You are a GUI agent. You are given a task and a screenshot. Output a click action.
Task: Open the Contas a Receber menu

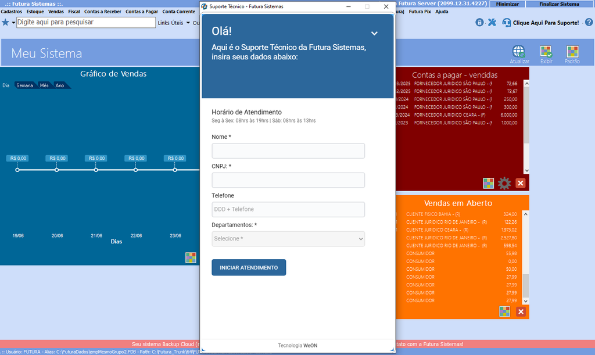pos(103,12)
